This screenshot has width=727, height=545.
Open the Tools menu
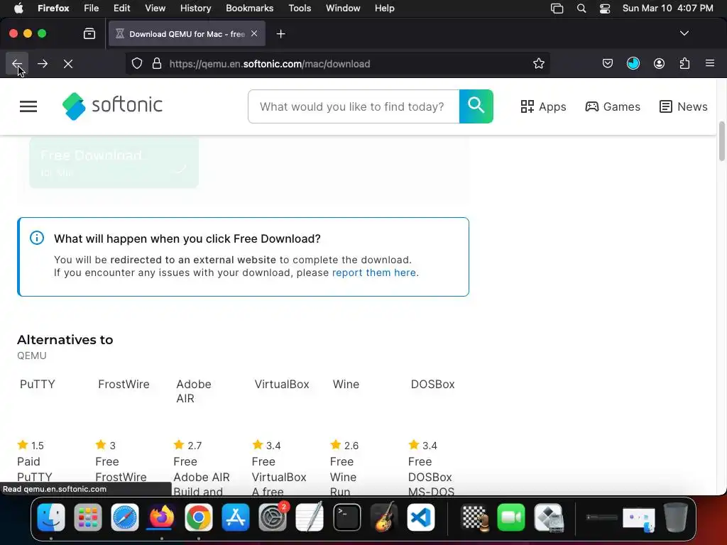coord(300,8)
